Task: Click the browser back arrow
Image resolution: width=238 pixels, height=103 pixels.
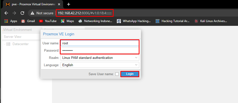Action: pos(6,13)
